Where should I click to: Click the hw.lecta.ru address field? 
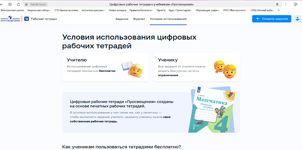click(x=38, y=4)
